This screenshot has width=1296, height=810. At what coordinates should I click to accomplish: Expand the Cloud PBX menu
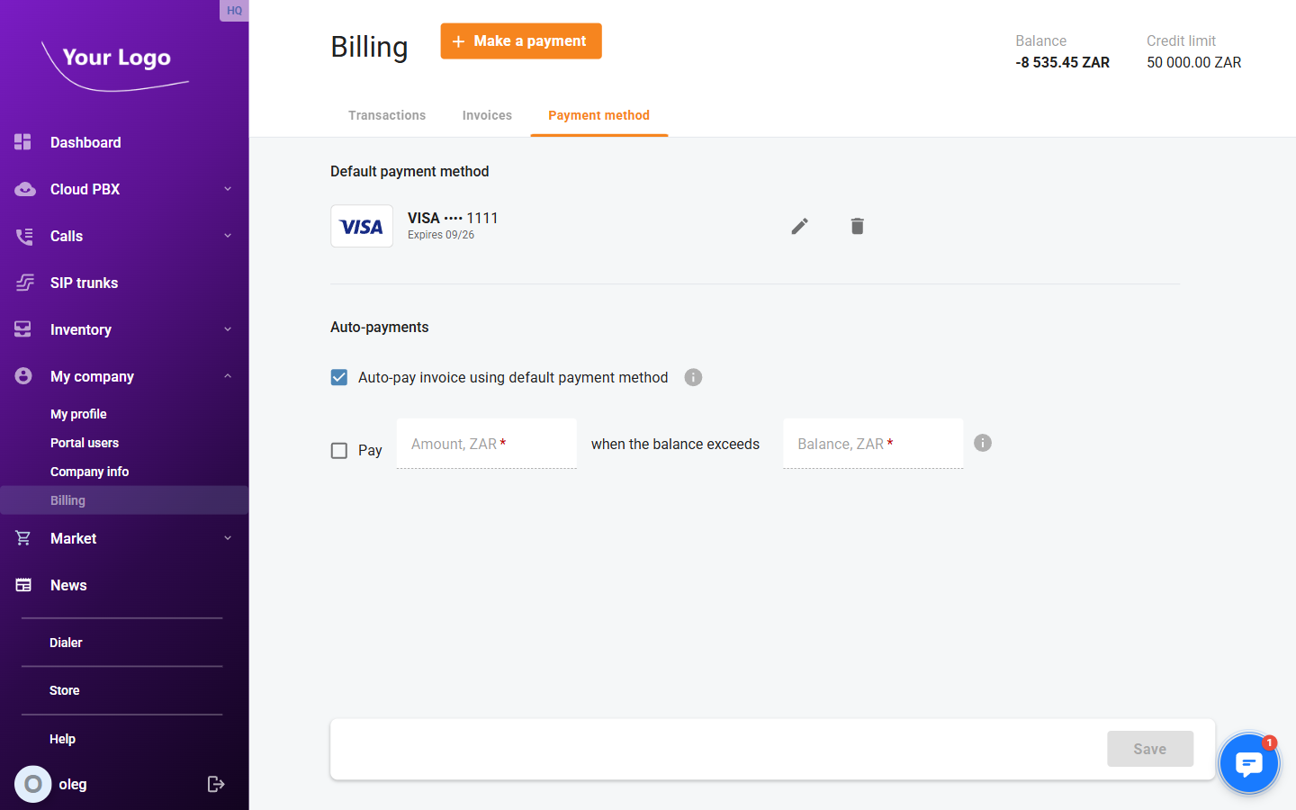(x=227, y=189)
